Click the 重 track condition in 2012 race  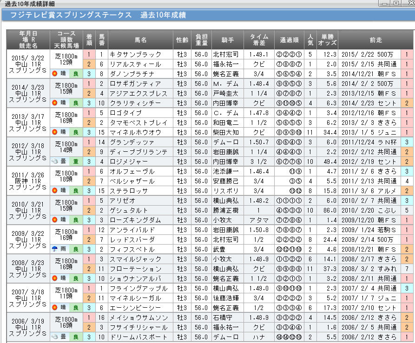click(76, 161)
